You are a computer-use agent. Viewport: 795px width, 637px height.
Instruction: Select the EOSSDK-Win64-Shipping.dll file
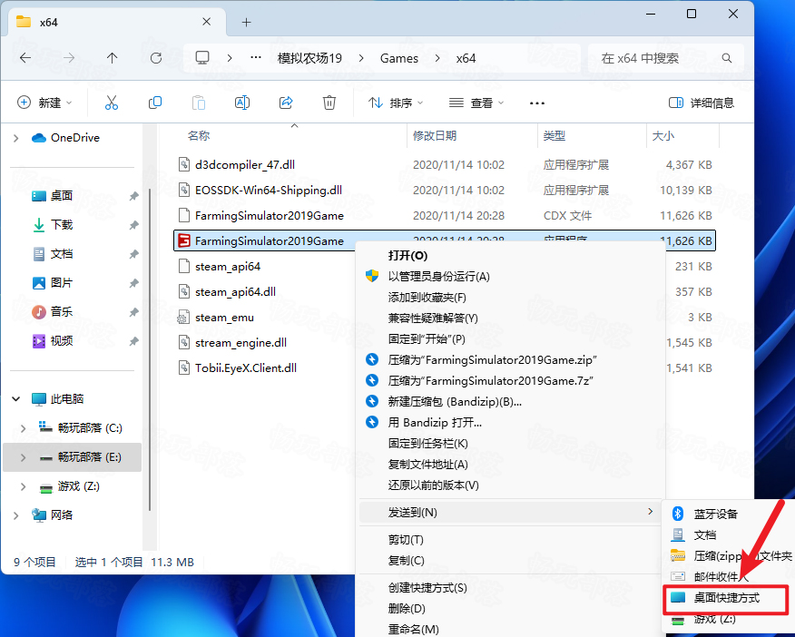[x=269, y=190]
